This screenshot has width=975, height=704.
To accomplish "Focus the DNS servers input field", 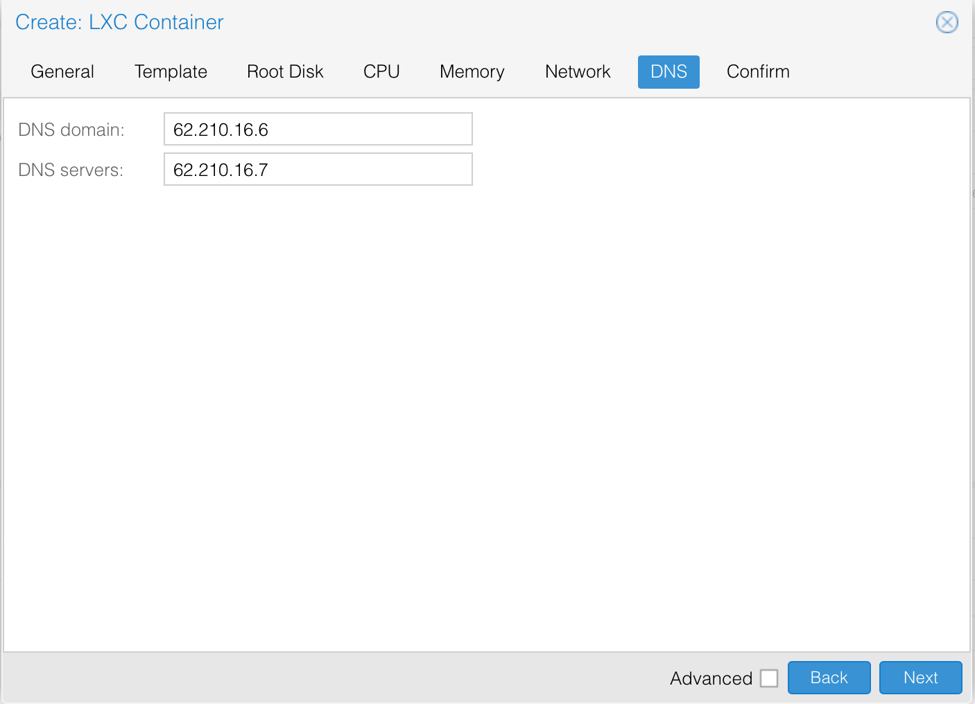I will (x=318, y=170).
